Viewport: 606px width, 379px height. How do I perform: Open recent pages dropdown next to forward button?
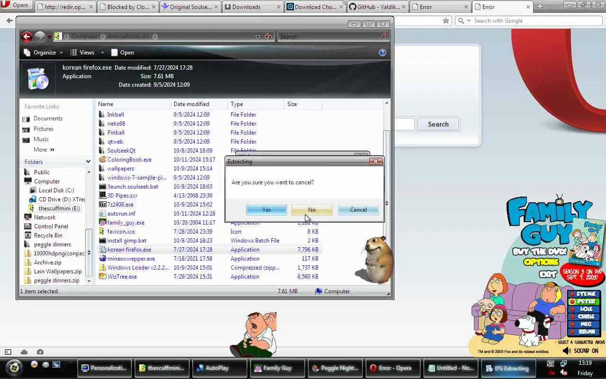click(x=49, y=37)
